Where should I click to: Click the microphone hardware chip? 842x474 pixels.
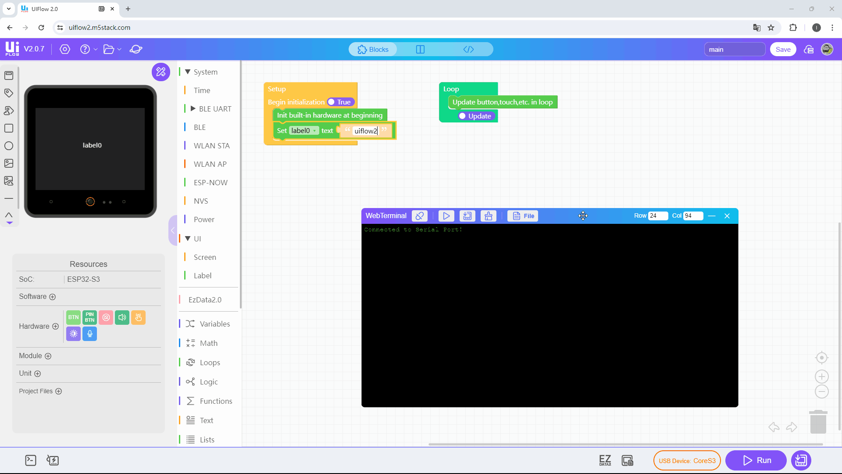(x=89, y=334)
